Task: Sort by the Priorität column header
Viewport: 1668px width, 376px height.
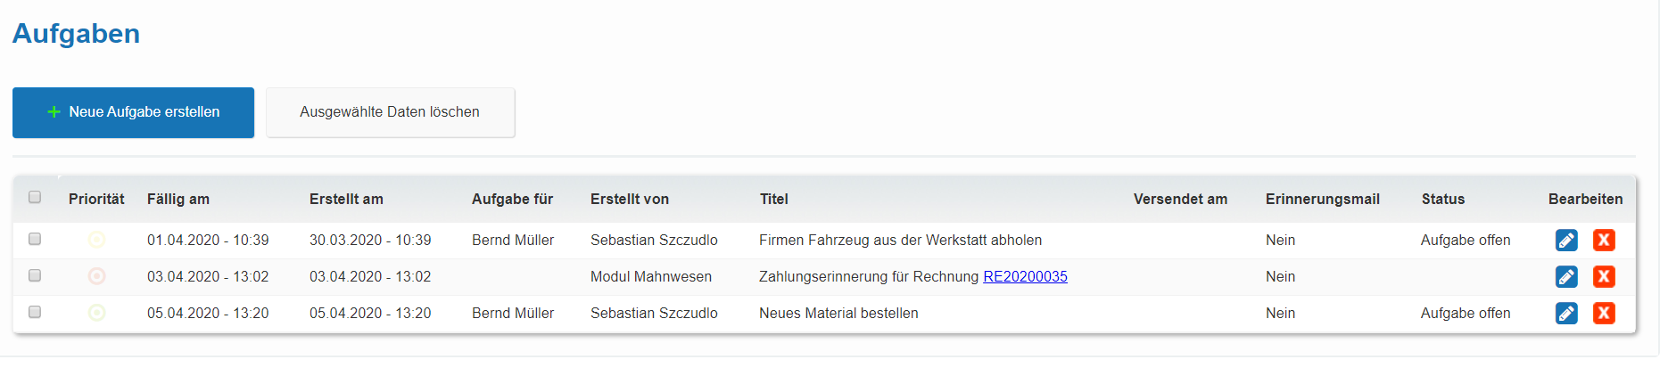Action: click(96, 200)
